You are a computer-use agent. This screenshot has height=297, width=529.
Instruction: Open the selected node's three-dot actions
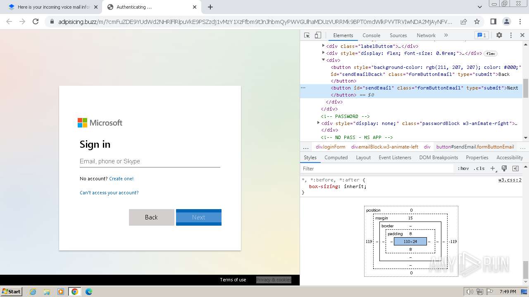(303, 88)
